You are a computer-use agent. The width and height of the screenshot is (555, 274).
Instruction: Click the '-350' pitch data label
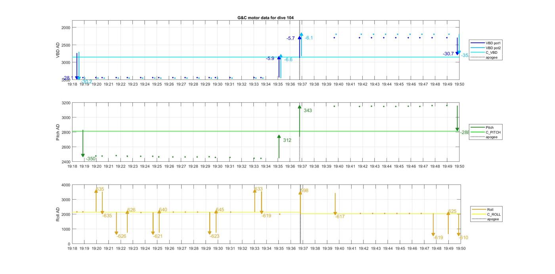[x=90, y=159]
